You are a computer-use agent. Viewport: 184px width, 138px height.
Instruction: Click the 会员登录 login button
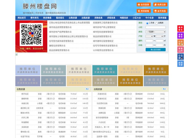point(144,5)
